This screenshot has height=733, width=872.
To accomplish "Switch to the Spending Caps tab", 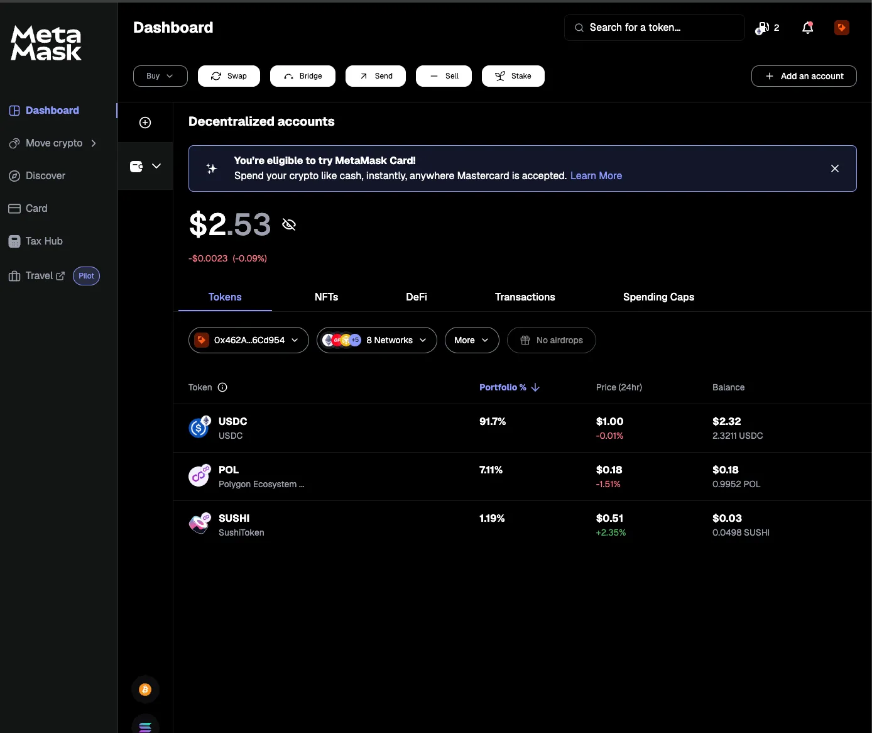I will click(658, 297).
